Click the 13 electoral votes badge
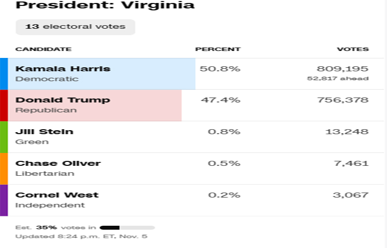This screenshot has height=248, width=387. coord(75,27)
